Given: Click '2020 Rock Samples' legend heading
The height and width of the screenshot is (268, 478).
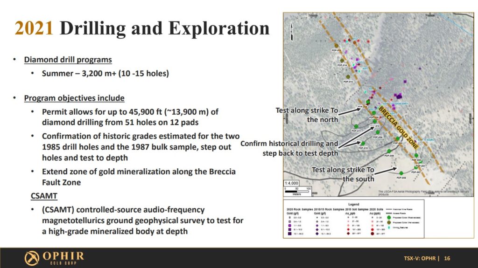Looking at the screenshot, I should pos(300,209).
